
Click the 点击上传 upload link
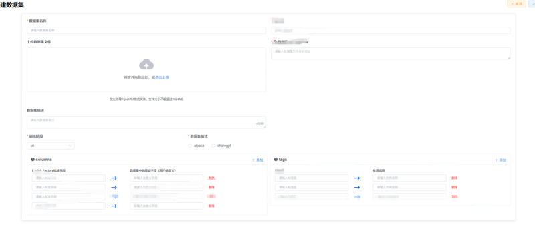162,77
